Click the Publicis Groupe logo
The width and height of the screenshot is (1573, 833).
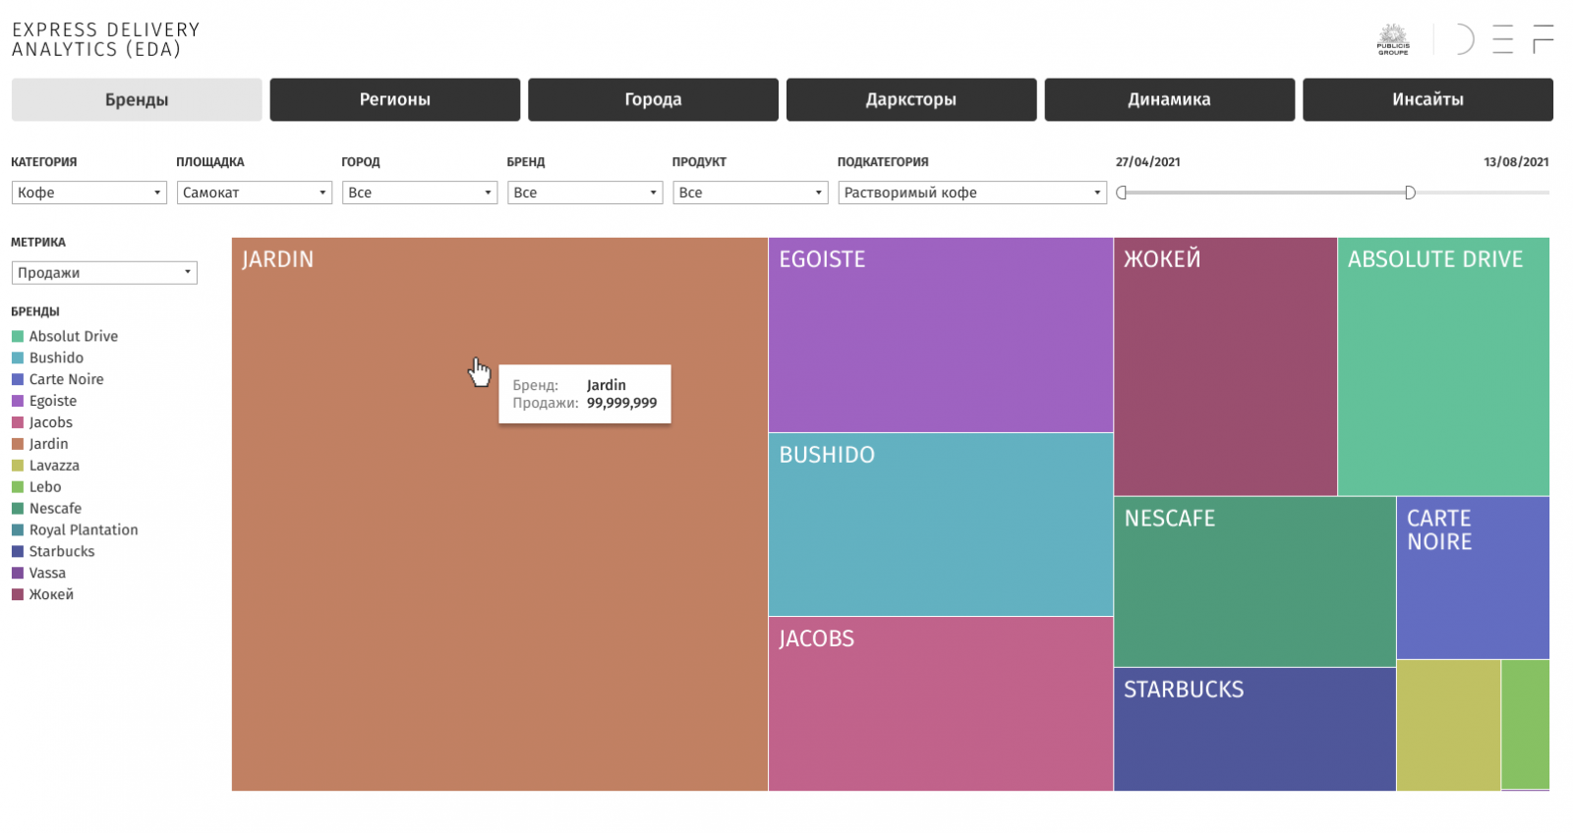tap(1393, 39)
